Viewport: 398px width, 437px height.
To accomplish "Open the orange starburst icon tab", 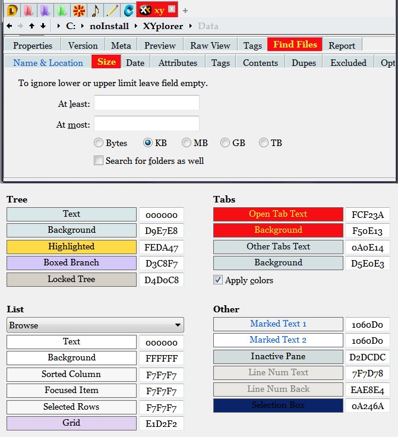I will click(x=78, y=11).
